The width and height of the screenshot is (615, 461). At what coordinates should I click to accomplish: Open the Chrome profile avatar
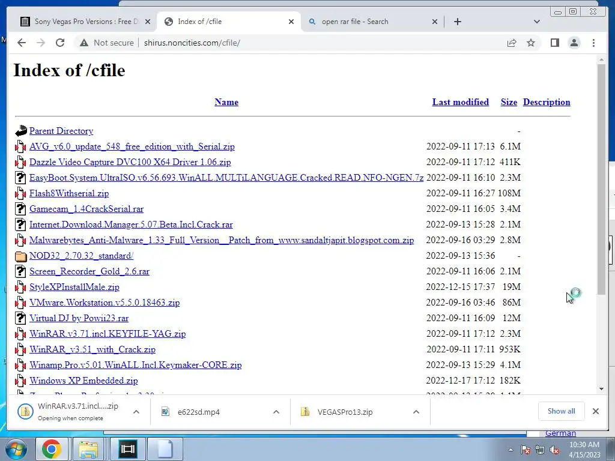click(x=574, y=43)
